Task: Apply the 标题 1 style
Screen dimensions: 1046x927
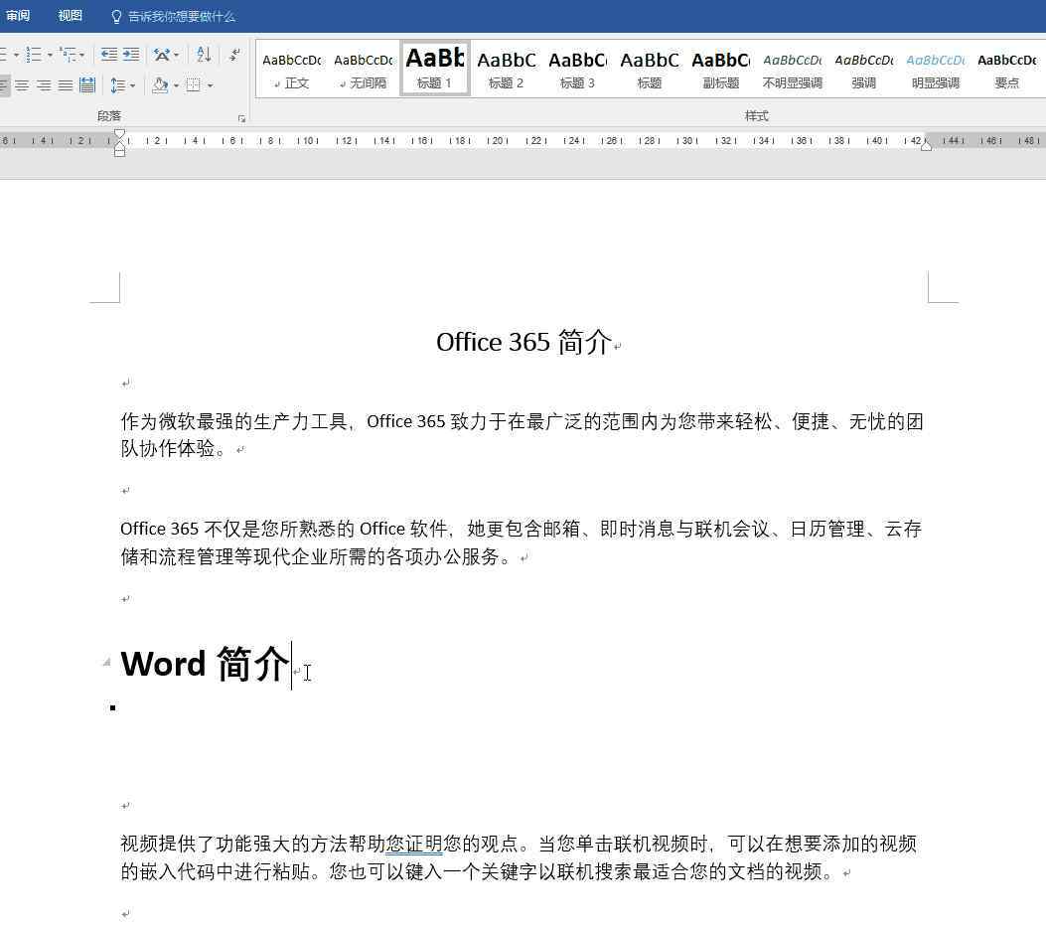Action: pyautogui.click(x=435, y=70)
